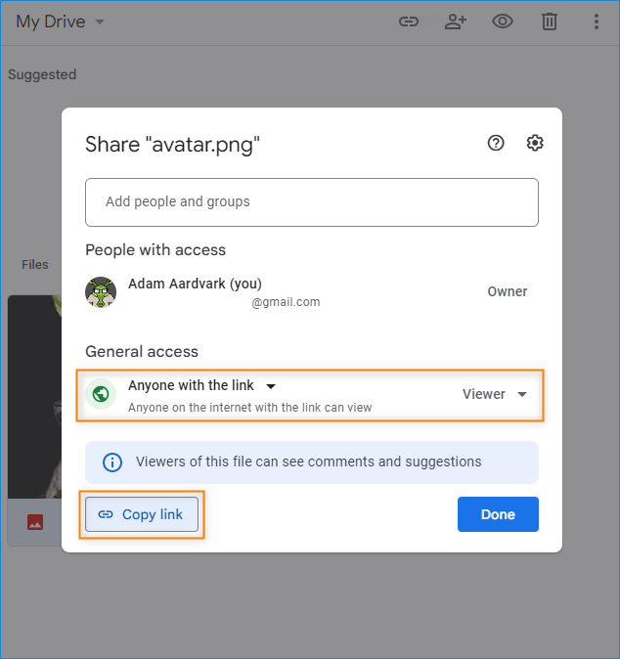
Task: Click the red image file type icon
Action: point(35,522)
